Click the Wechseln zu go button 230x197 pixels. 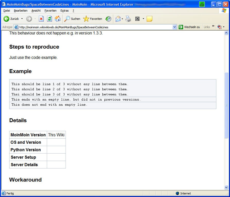189,27
